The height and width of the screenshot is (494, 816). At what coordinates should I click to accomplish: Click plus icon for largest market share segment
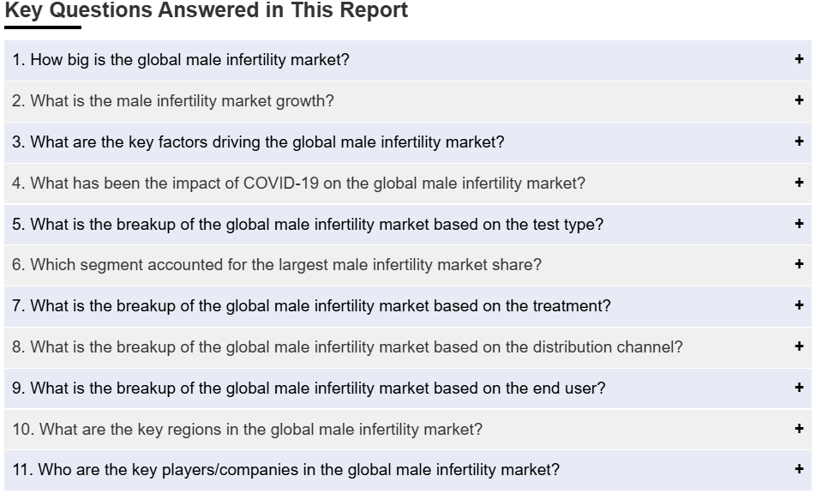pos(799,264)
